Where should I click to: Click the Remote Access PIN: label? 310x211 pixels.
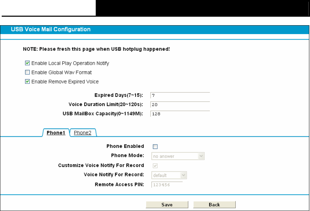(x=120, y=184)
